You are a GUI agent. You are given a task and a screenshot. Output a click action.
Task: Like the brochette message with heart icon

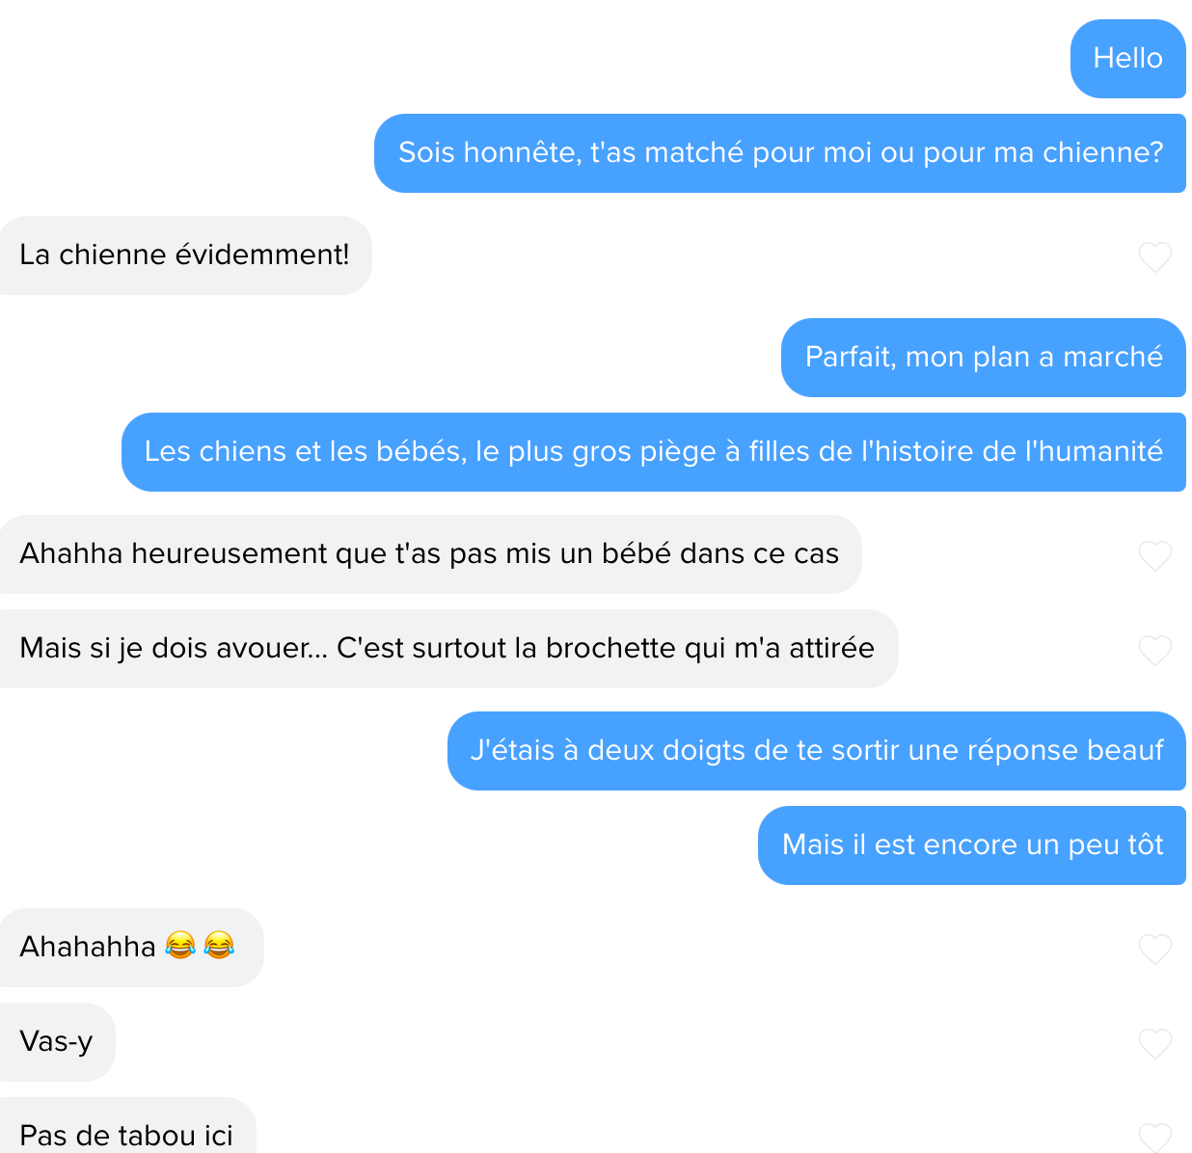click(1154, 650)
